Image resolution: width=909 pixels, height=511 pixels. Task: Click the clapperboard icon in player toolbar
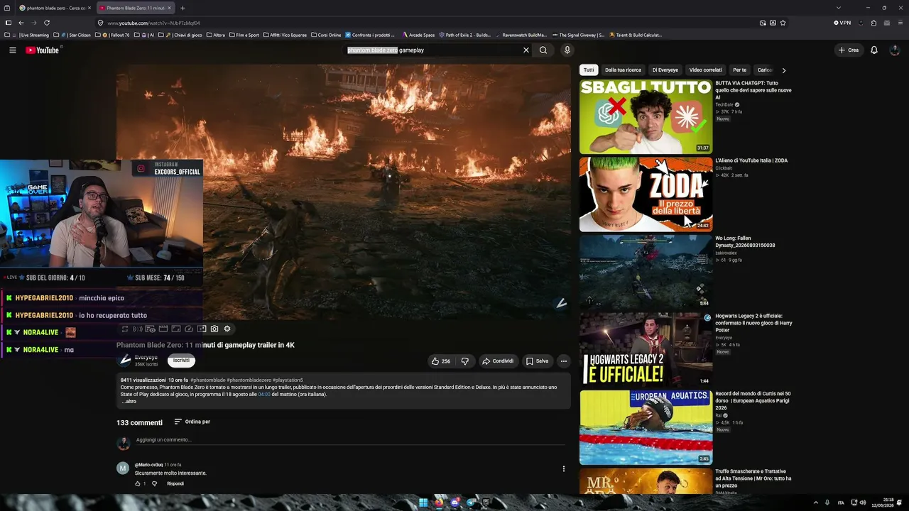[x=163, y=329]
